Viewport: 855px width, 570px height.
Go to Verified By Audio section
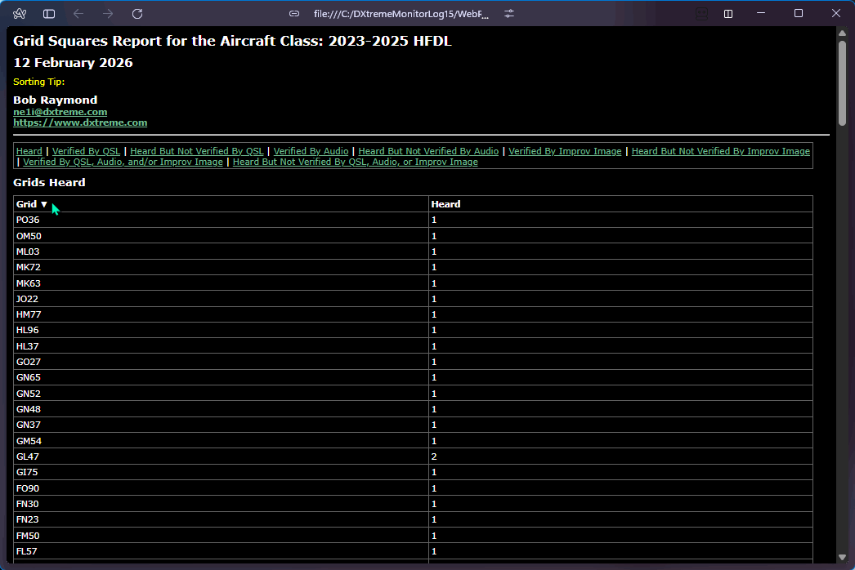click(311, 151)
